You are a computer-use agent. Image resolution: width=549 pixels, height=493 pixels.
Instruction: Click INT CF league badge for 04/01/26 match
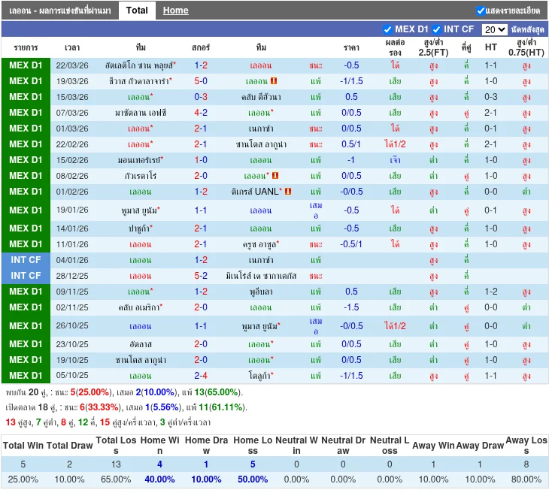[26, 260]
